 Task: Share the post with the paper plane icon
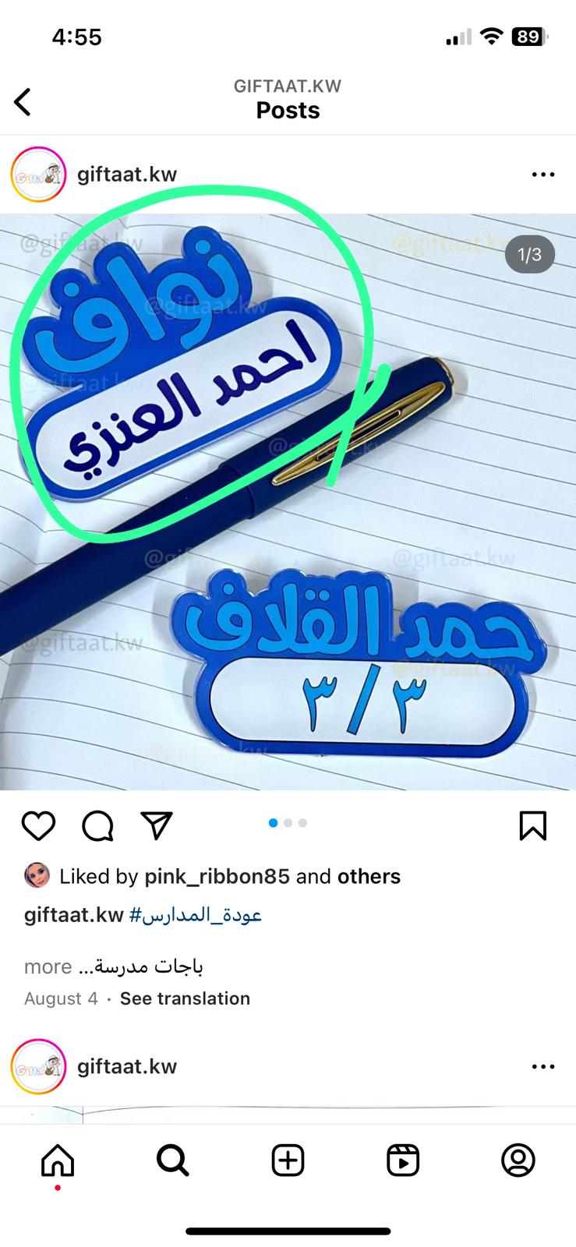click(x=156, y=825)
